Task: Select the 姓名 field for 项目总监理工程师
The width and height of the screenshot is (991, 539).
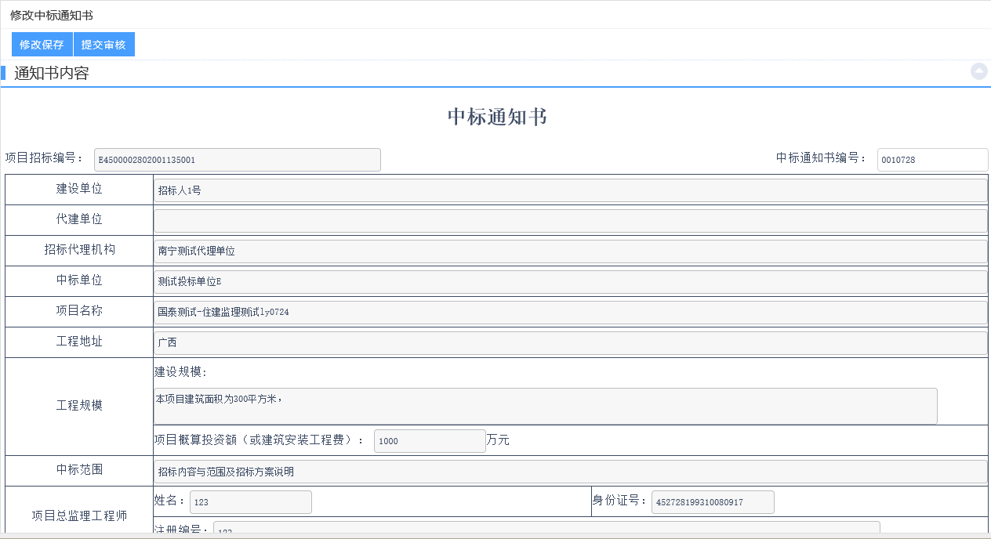Action: tap(250, 502)
